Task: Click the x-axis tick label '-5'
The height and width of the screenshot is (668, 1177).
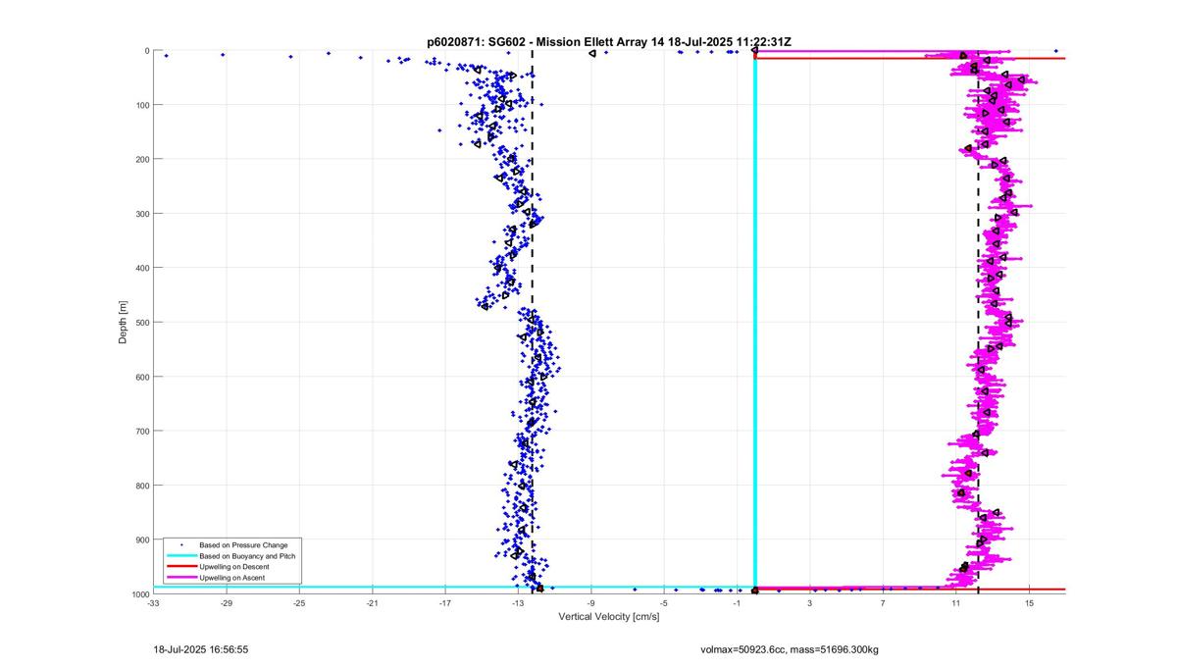Action: (664, 604)
